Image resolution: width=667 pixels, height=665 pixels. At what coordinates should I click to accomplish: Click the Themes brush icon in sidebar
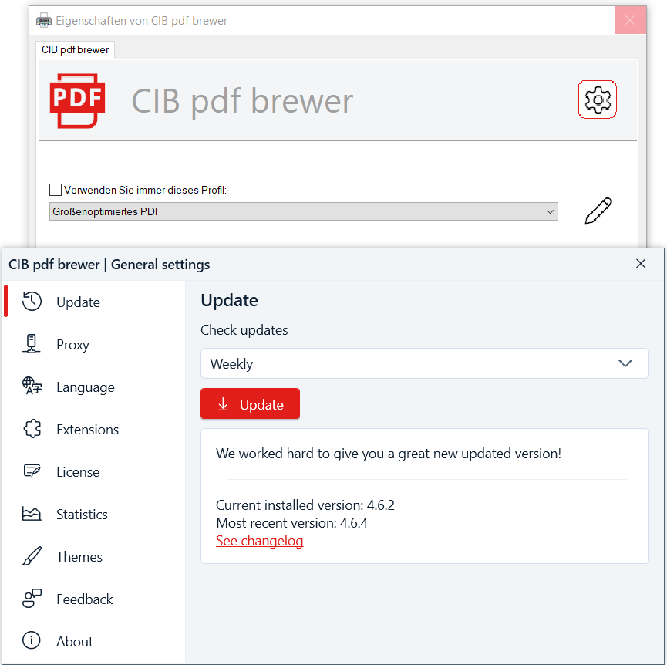click(32, 556)
